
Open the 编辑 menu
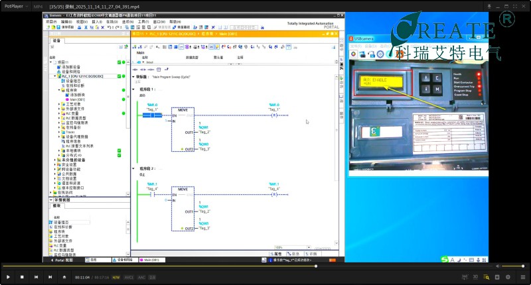pos(66,22)
